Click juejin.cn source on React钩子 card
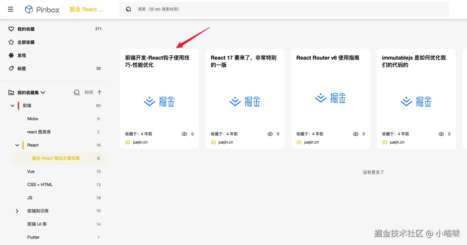 click(140, 142)
